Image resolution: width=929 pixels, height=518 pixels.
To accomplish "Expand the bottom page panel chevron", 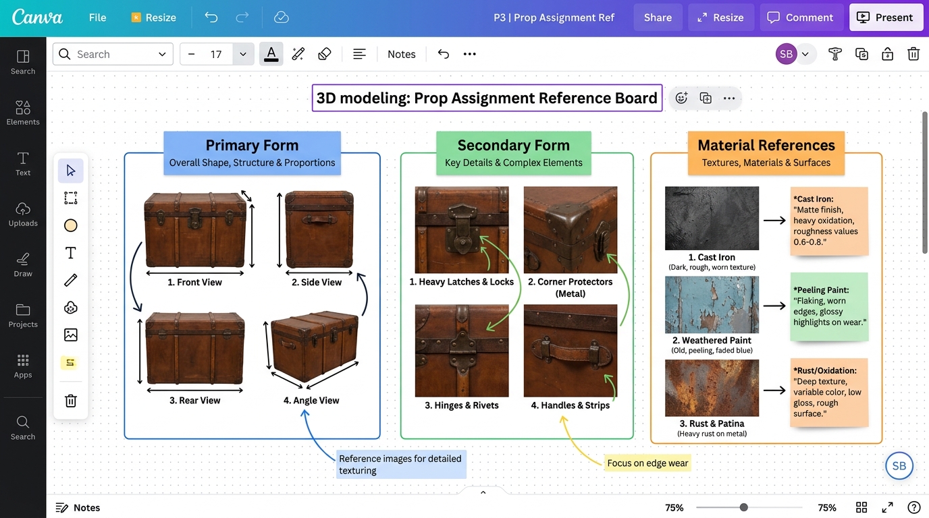I will coord(483,492).
